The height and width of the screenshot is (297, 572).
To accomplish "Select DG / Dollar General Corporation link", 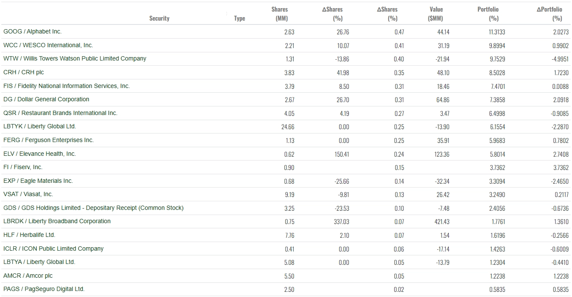I will coord(46,100).
